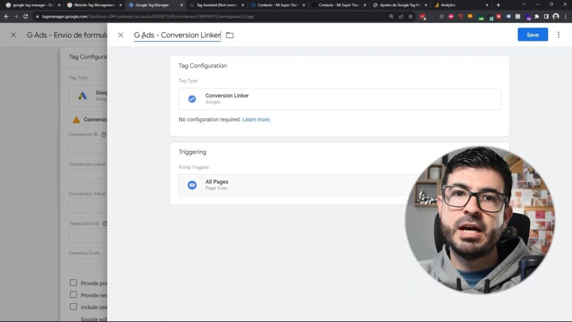The width and height of the screenshot is (572, 322).
Task: Click the Google Ads logo in background panel
Action: click(83, 96)
